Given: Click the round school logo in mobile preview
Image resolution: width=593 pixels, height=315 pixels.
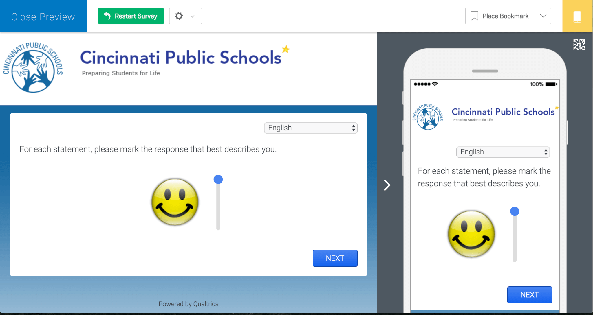Looking at the screenshot, I should pyautogui.click(x=428, y=117).
